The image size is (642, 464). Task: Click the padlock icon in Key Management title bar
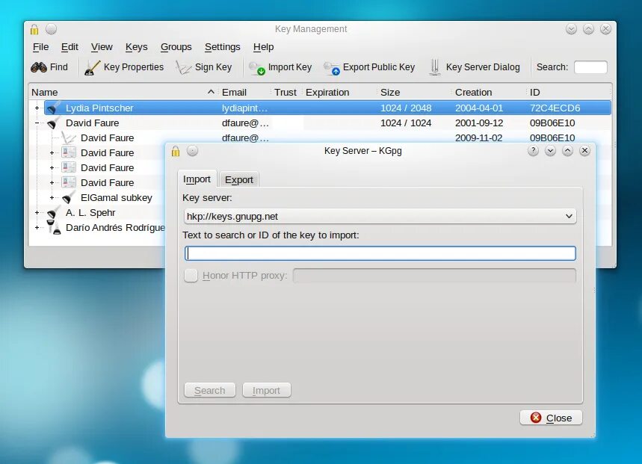34,29
